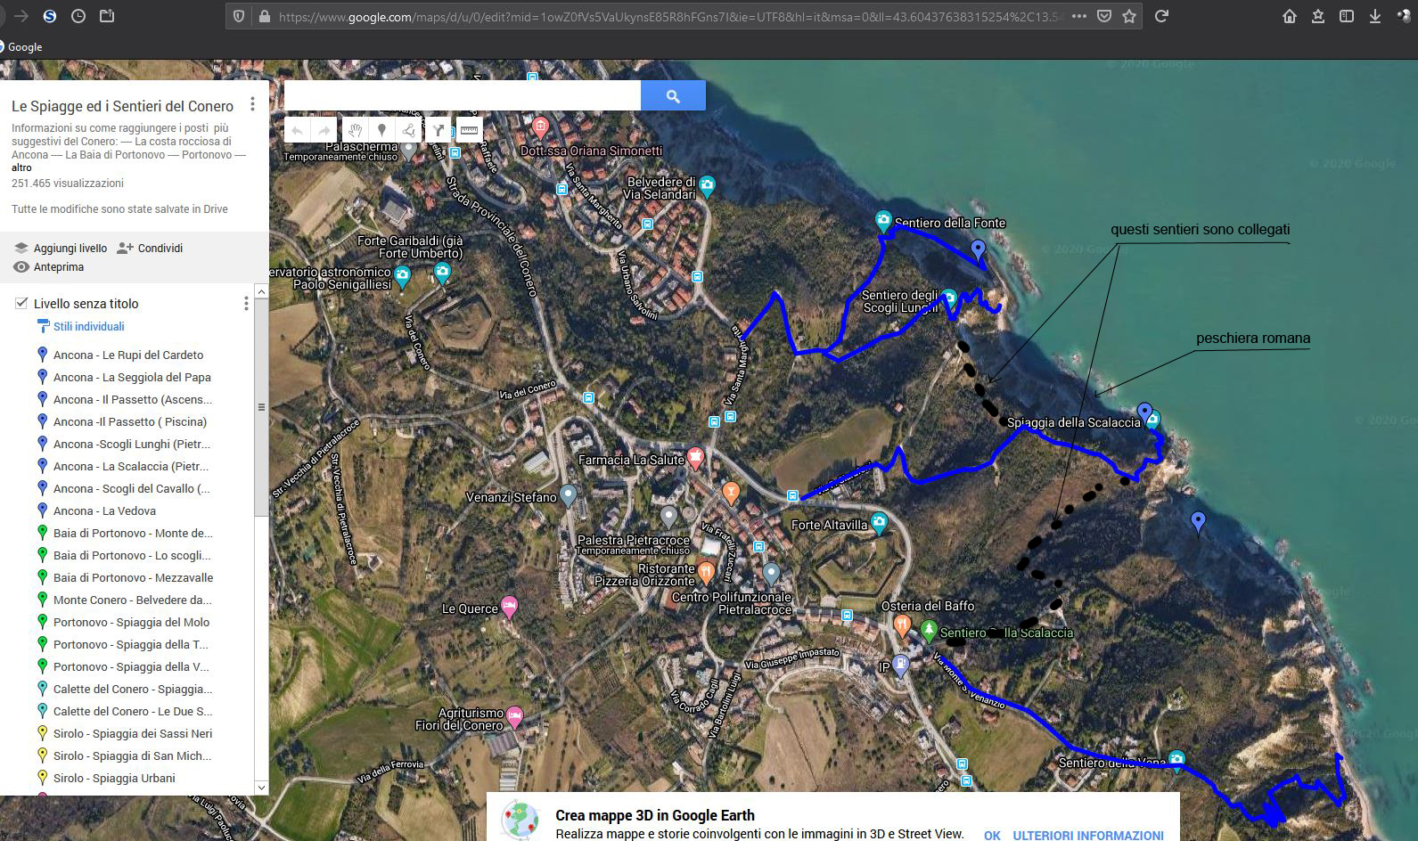Click the Farmacia La Salute marker
The height and width of the screenshot is (841, 1418).
[x=695, y=459]
